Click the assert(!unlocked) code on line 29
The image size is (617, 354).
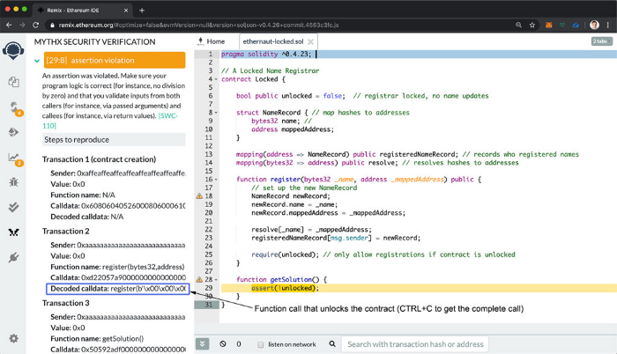(x=284, y=288)
